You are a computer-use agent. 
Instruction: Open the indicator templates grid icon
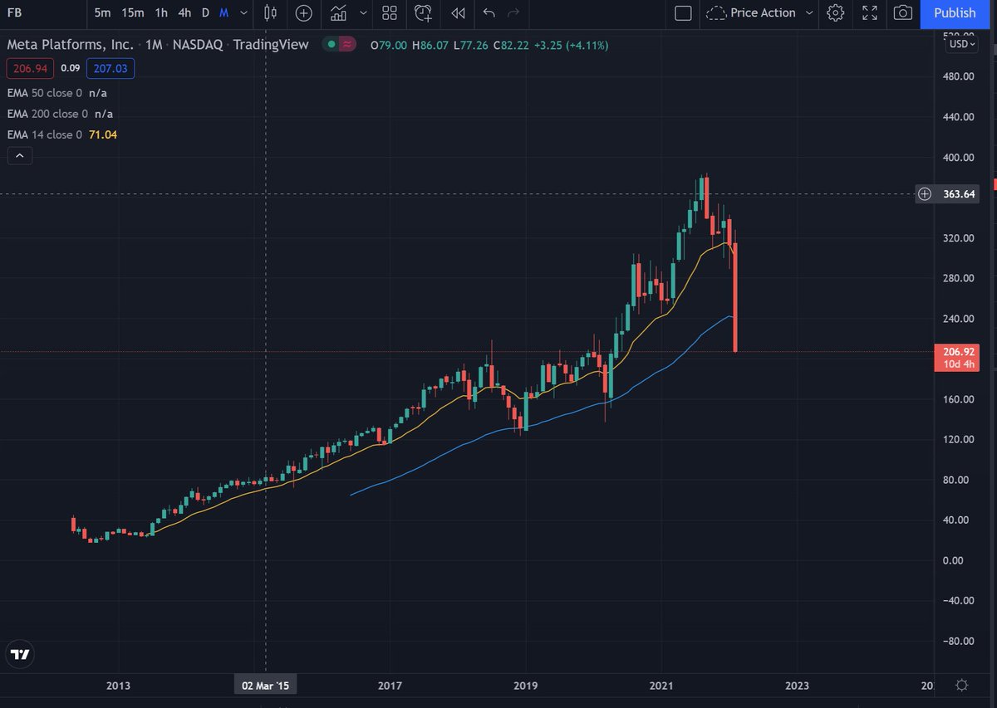click(390, 12)
